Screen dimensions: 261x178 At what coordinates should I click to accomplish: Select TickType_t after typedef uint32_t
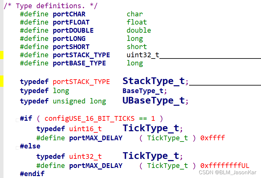151,156
